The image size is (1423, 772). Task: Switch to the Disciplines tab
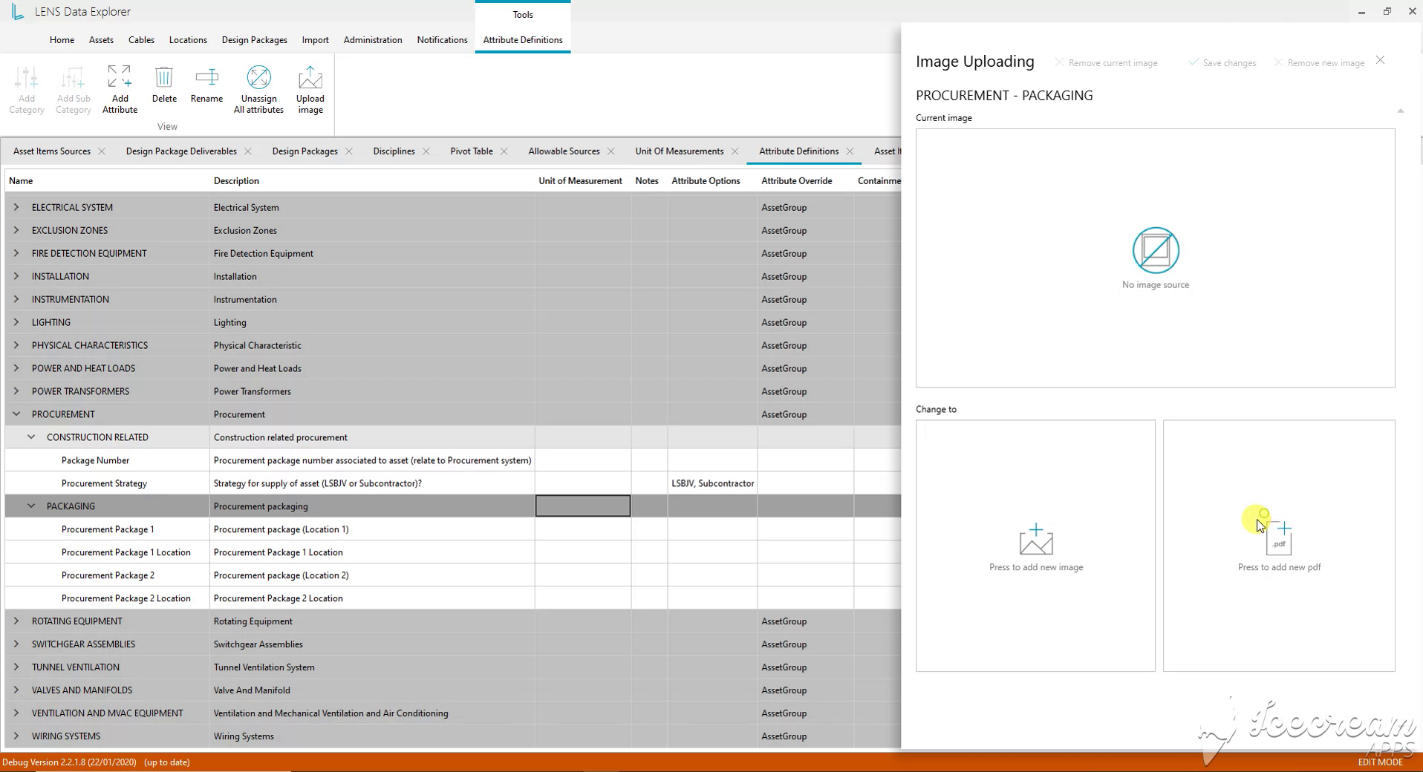(394, 151)
